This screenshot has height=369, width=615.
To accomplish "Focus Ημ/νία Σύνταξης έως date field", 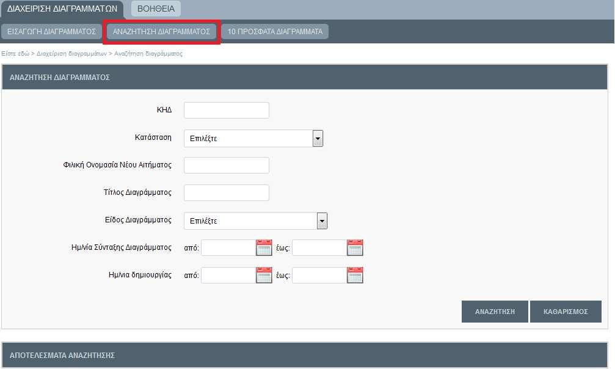I will tap(319, 247).
